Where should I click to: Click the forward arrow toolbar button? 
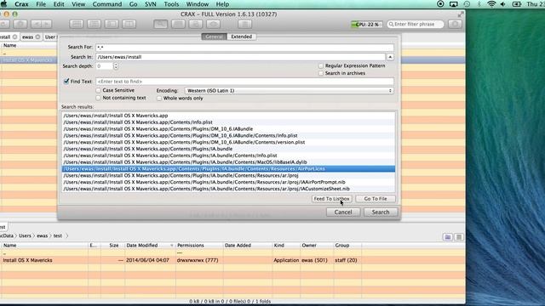point(47,24)
